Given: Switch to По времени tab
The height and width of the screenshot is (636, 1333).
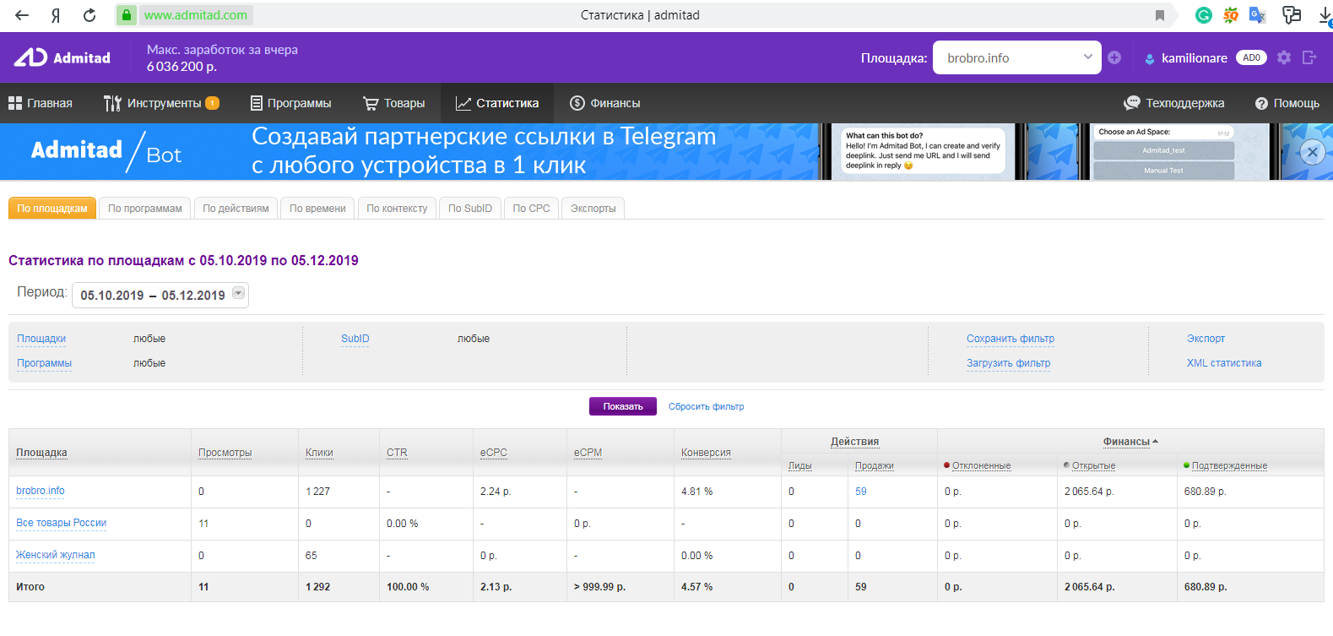Looking at the screenshot, I should tap(317, 209).
